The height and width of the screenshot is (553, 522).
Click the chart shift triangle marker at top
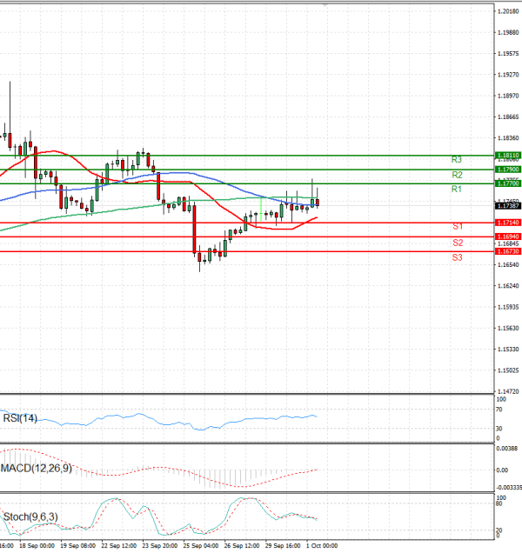click(325, 5)
